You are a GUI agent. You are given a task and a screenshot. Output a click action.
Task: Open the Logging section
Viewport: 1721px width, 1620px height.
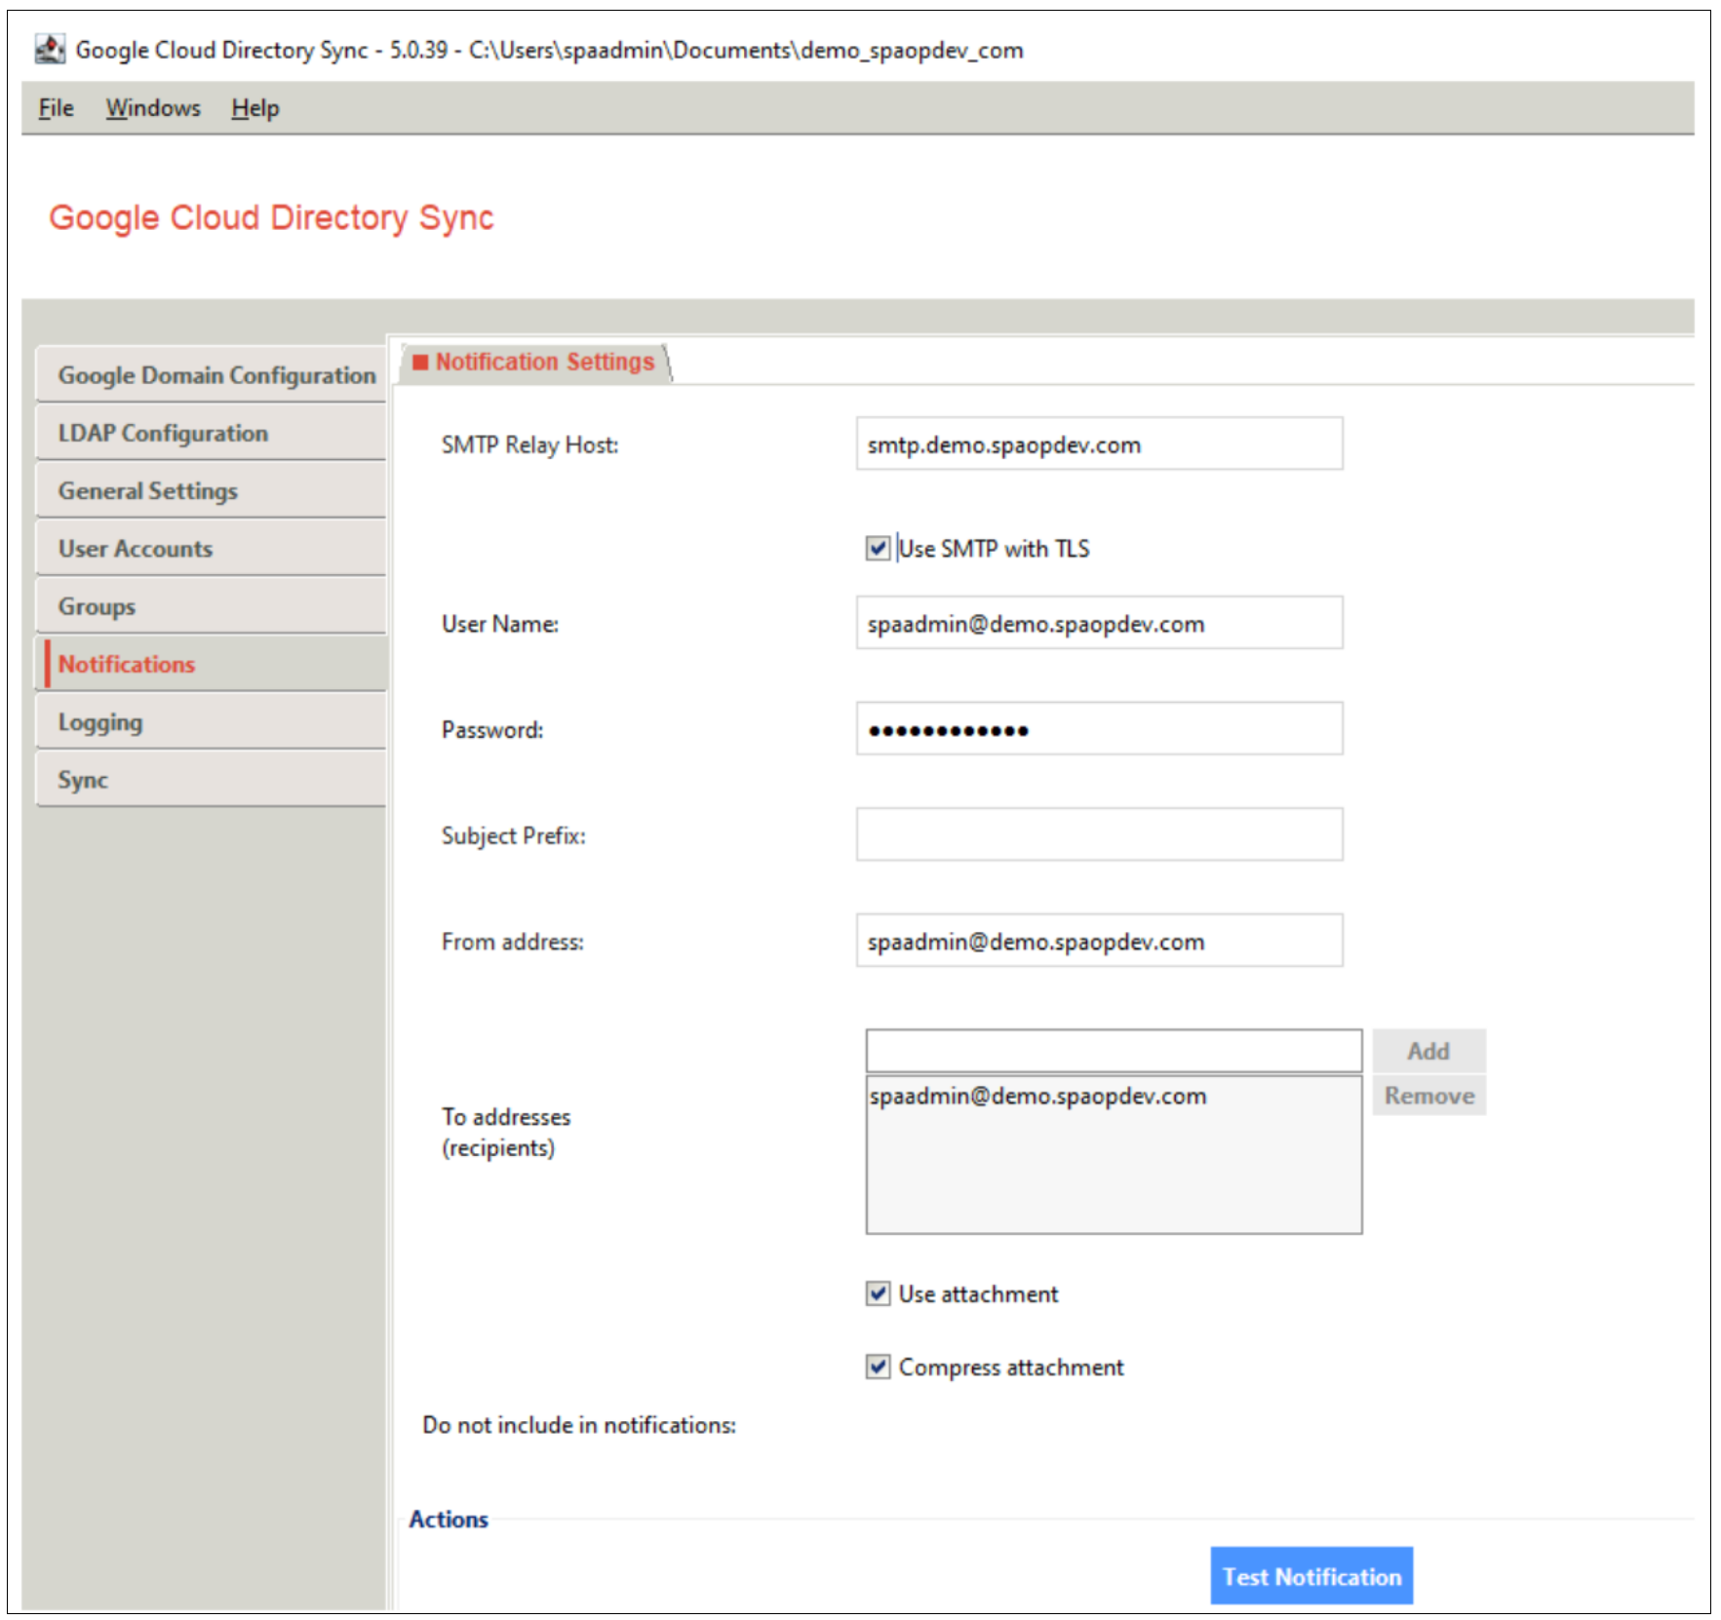pyautogui.click(x=99, y=722)
